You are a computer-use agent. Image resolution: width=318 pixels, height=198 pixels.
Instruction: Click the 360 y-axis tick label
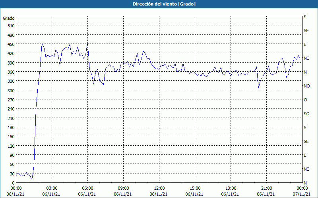pos(11,72)
